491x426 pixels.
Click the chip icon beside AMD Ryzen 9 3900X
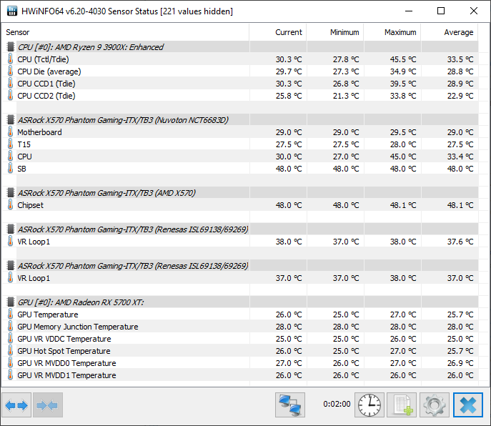(10, 47)
